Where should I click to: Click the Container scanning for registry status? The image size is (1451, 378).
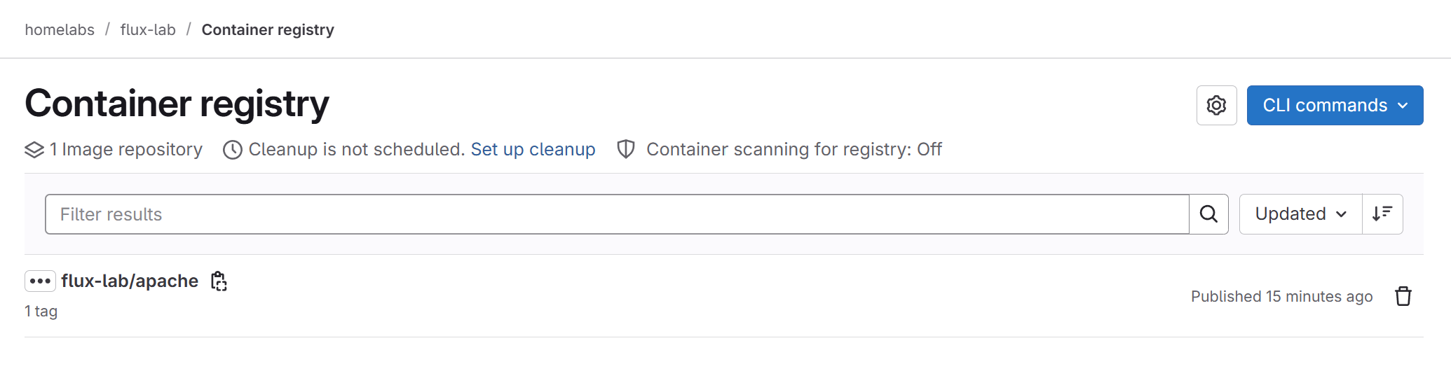pyautogui.click(x=794, y=150)
